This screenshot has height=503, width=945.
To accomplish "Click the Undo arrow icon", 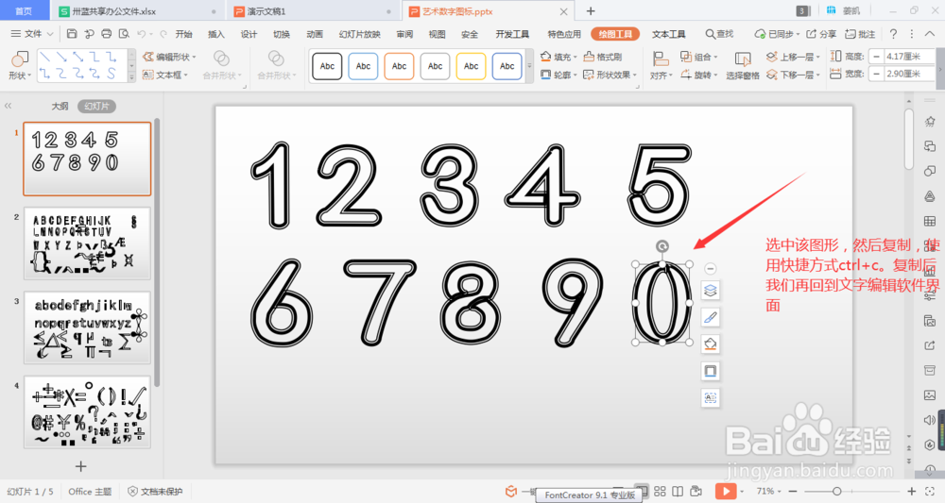I will pos(142,34).
